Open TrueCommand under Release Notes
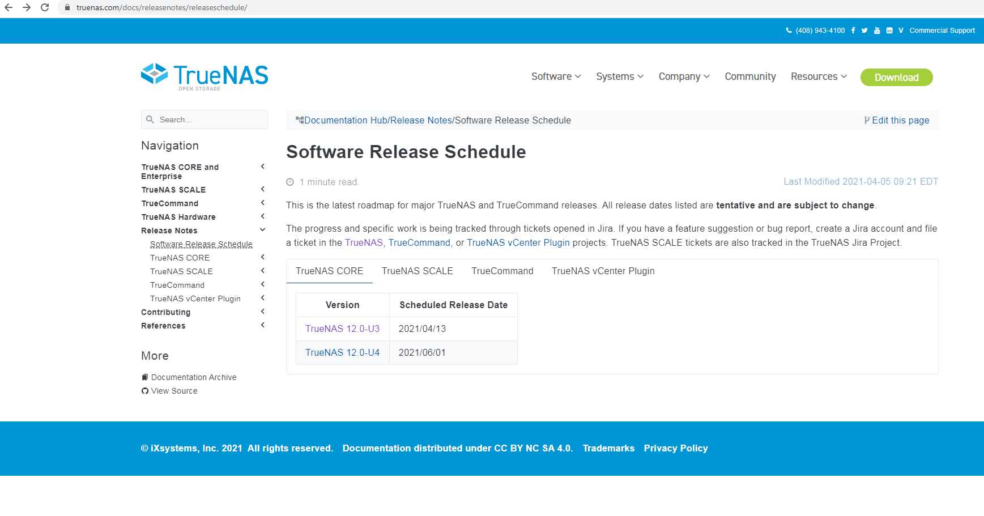 coord(177,285)
